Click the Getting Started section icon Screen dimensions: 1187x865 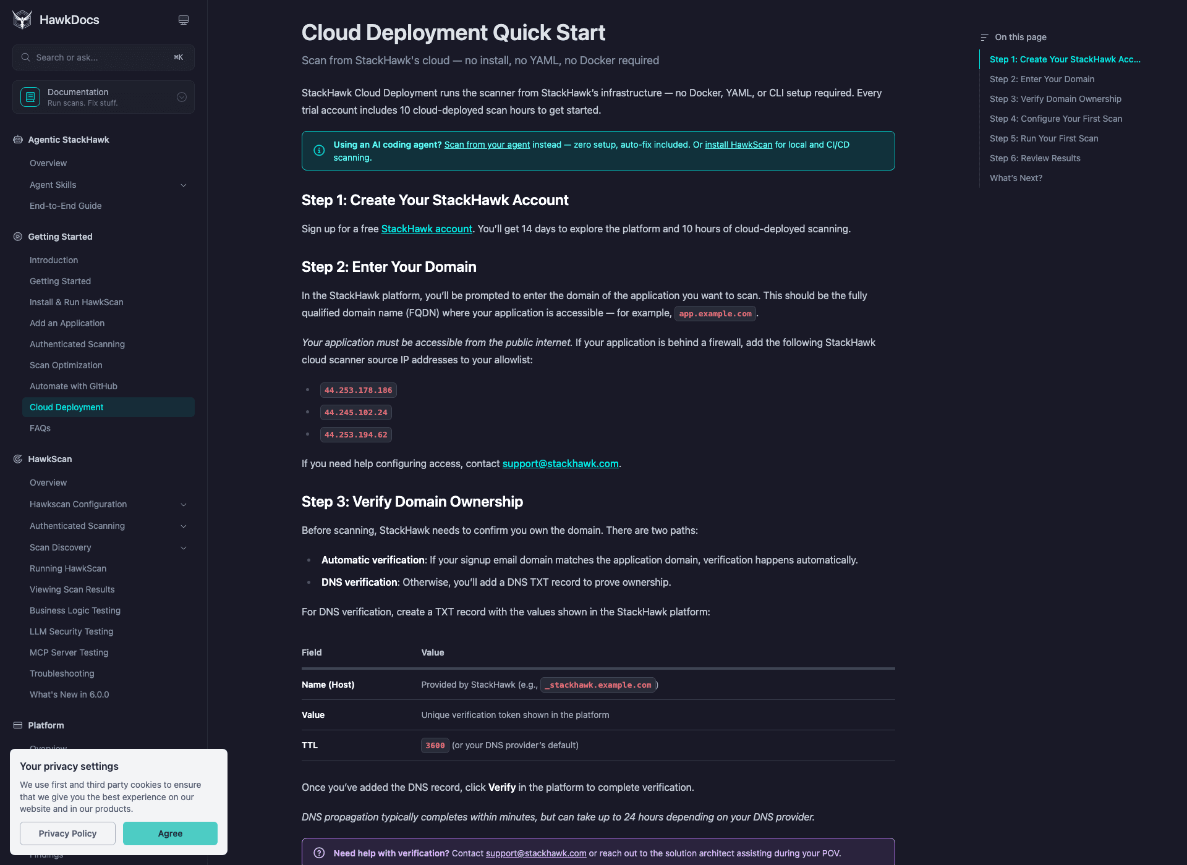click(18, 237)
